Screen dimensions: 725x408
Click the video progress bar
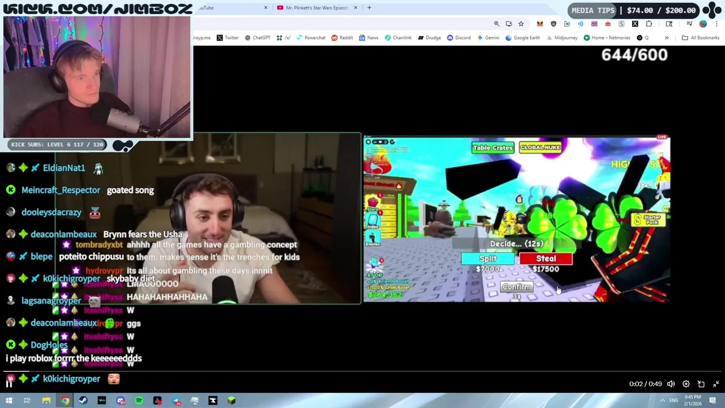point(362,372)
